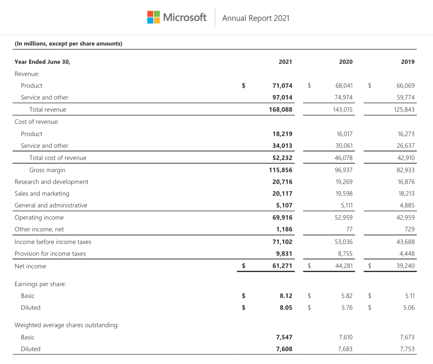Select the "Total revenue" row label

48,110
